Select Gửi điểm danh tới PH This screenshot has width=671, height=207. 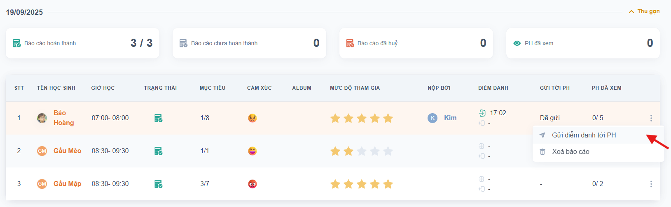pos(584,135)
